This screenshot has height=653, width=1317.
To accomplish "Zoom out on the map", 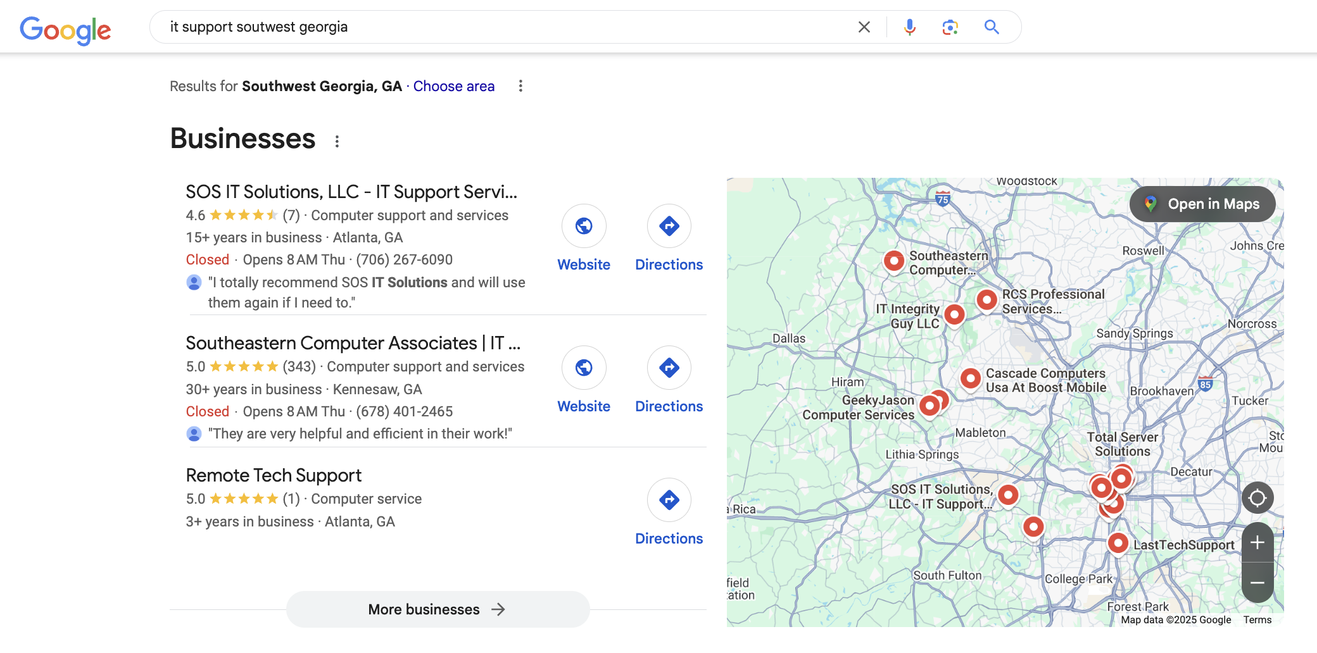I will 1257,583.
